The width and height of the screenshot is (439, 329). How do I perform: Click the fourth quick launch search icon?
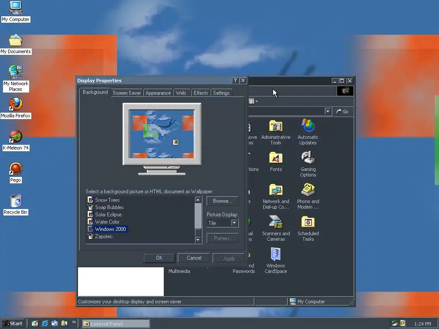pos(64,323)
